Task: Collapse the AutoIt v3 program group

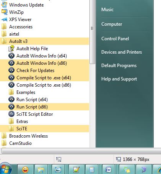Action: pyautogui.click(x=44, y=41)
